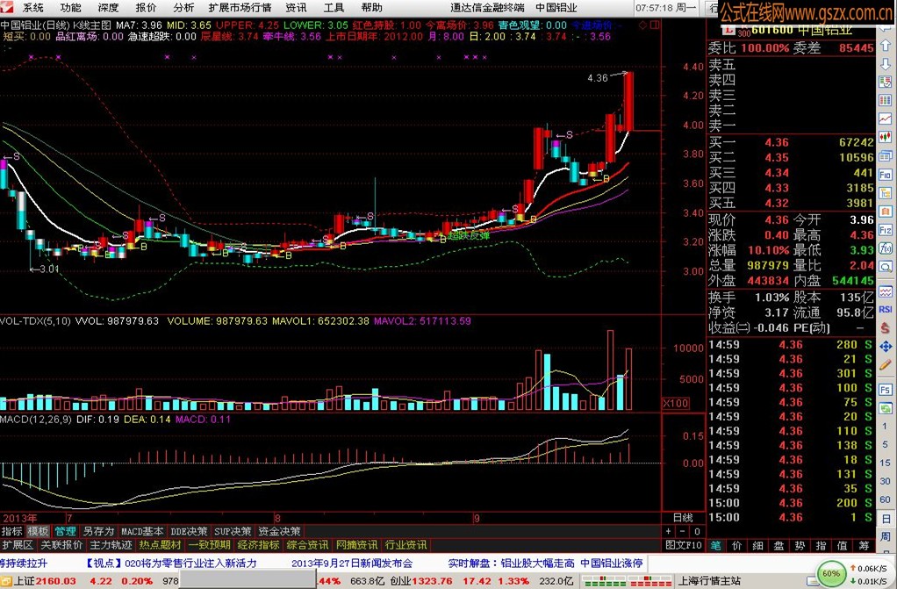Click the 指标 tab at bottom left
897x589 pixels.
click(11, 531)
